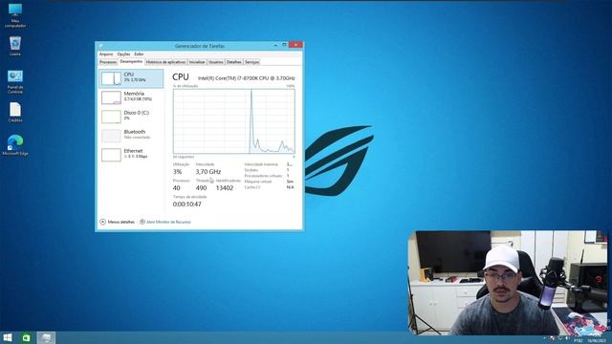Viewport: 612px width, 344px height.
Task: Select the CPU performance graph thumbnail
Action: pyautogui.click(x=111, y=78)
